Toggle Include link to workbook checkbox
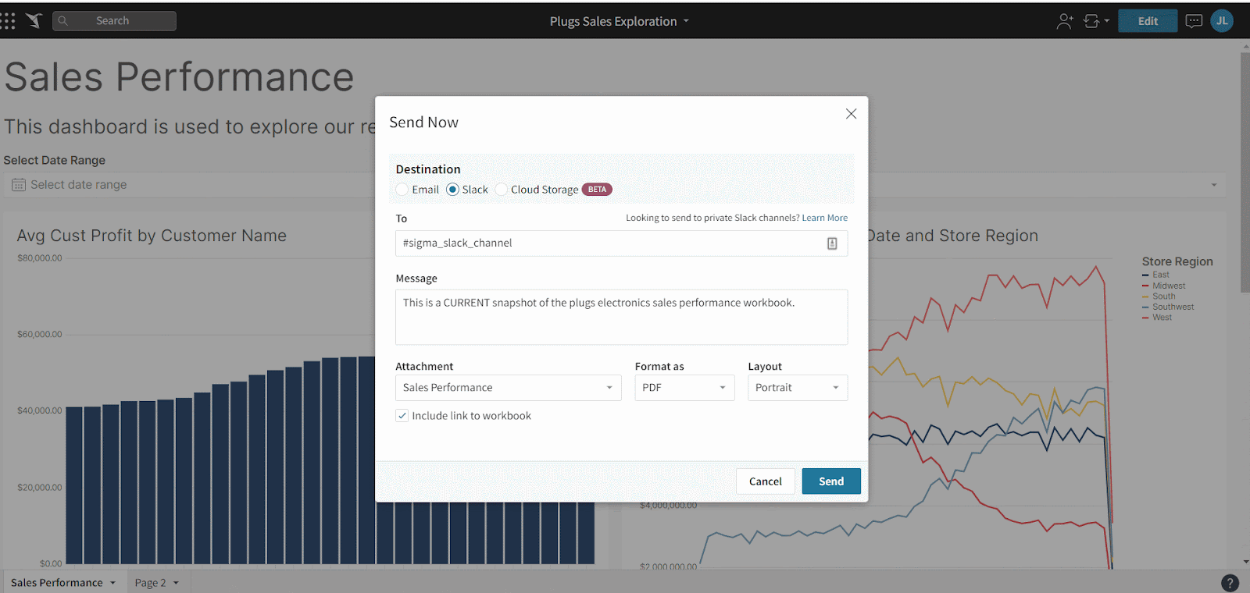The height and width of the screenshot is (593, 1250). click(402, 416)
